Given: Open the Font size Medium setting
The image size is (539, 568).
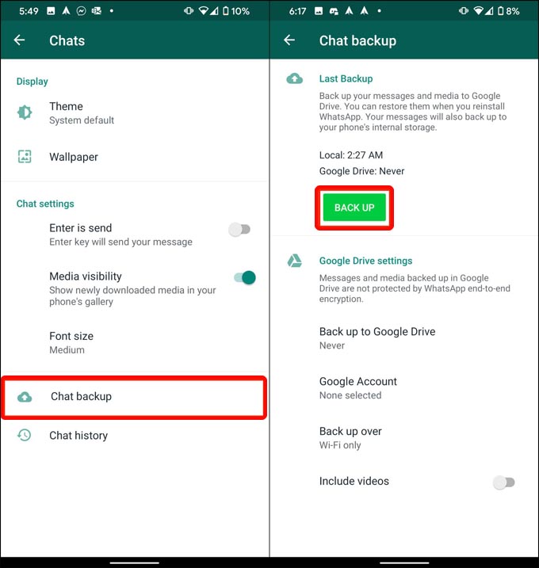Looking at the screenshot, I should click(x=135, y=343).
